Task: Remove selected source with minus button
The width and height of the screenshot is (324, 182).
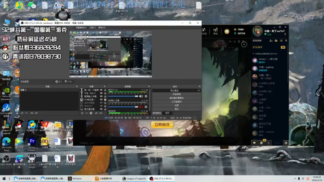Action: (86, 113)
